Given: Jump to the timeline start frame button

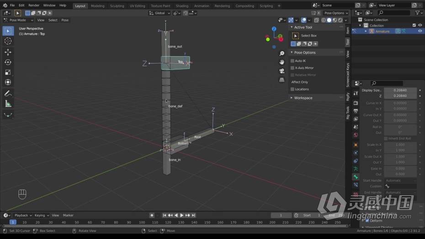Looking at the screenshot, I should click(164, 215).
